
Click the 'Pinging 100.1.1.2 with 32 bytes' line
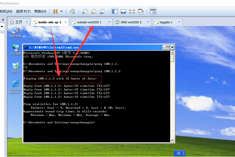(x=60, y=79)
